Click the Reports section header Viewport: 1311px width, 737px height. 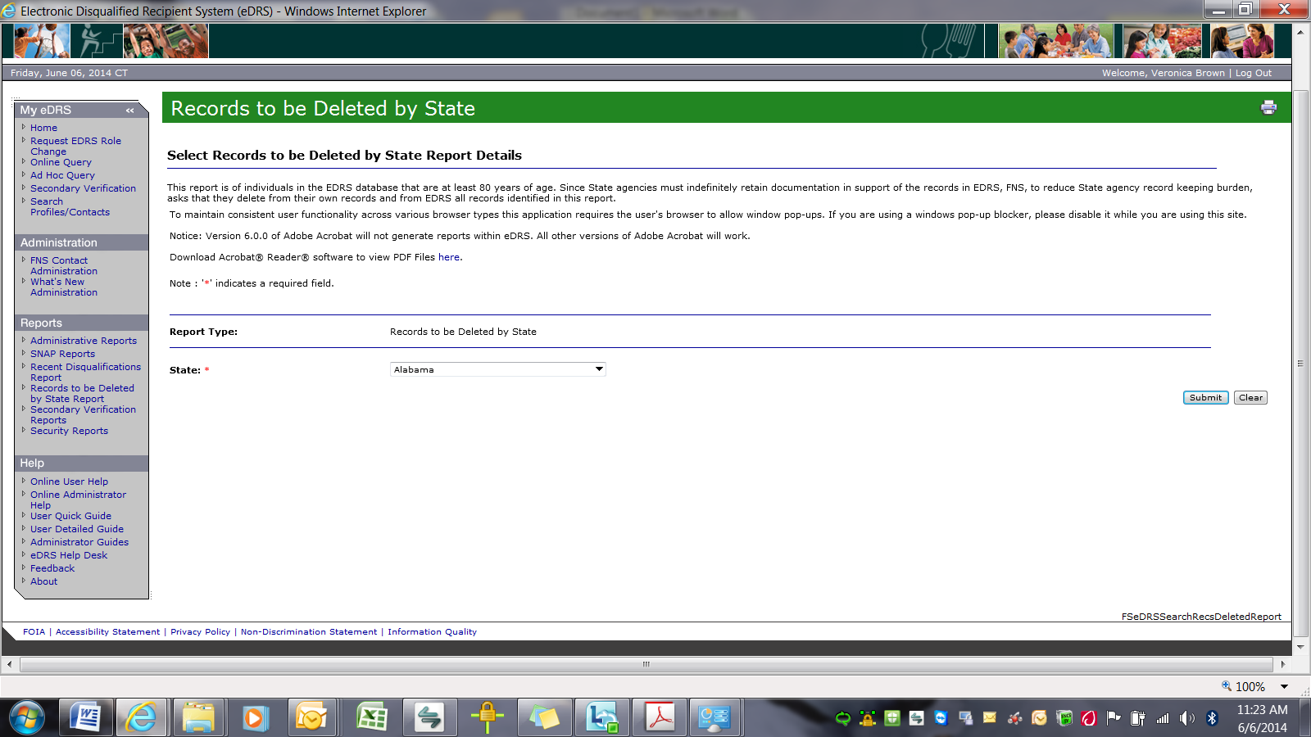coord(81,323)
